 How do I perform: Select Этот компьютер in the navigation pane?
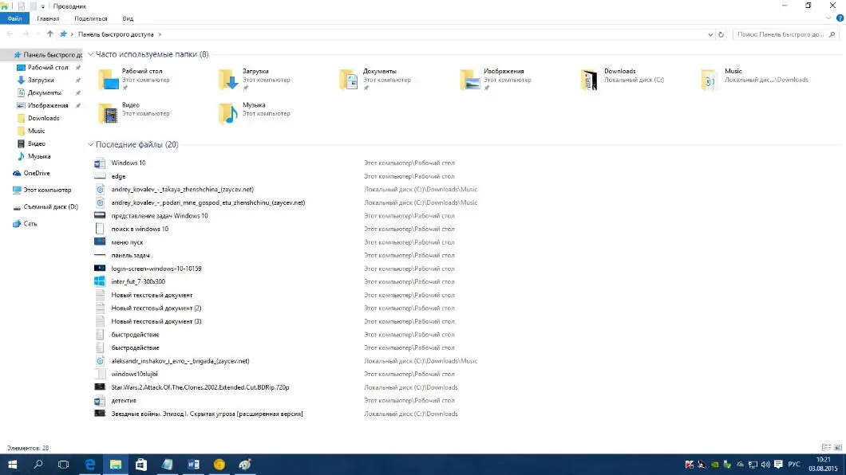[x=46, y=190]
